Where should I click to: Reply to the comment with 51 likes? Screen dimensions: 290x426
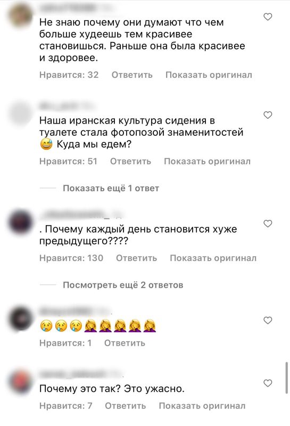pyautogui.click(x=130, y=161)
